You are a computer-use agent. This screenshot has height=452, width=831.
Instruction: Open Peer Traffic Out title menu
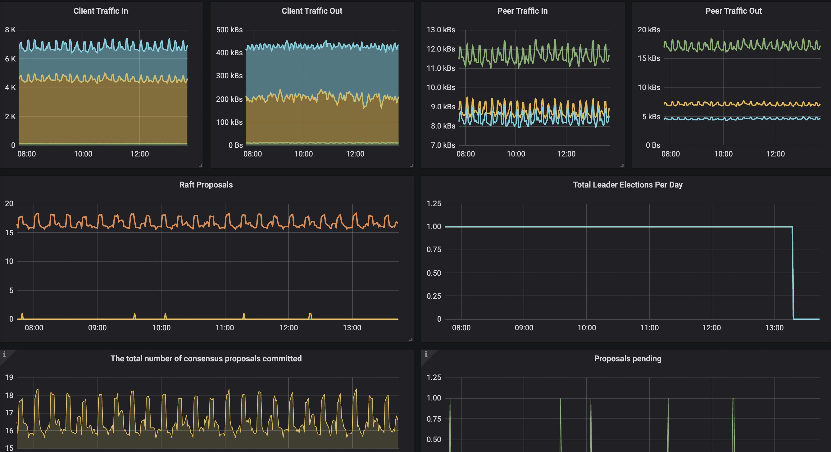tap(733, 11)
